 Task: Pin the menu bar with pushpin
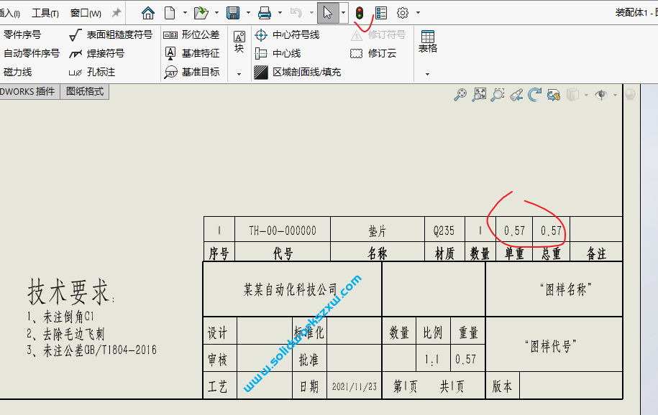tap(116, 13)
